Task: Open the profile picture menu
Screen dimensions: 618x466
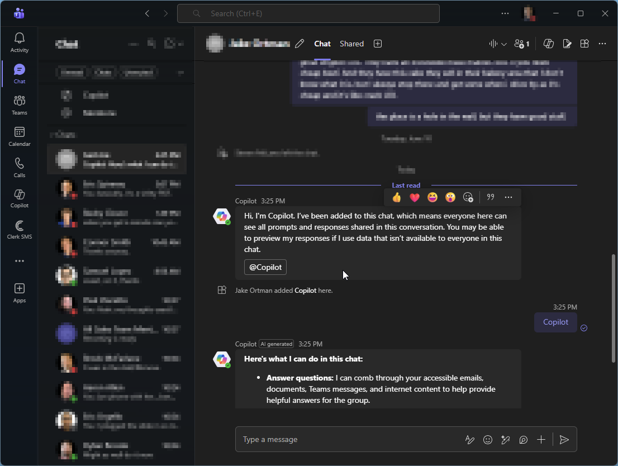Action: 529,13
